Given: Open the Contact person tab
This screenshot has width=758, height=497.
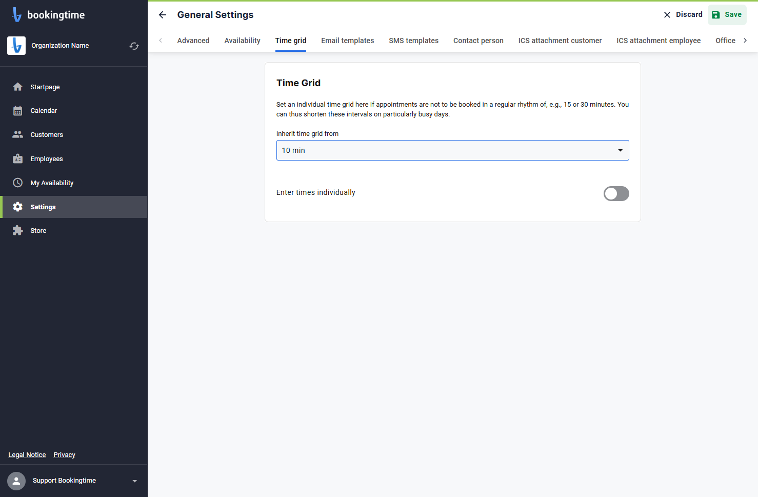Looking at the screenshot, I should tap(478, 41).
